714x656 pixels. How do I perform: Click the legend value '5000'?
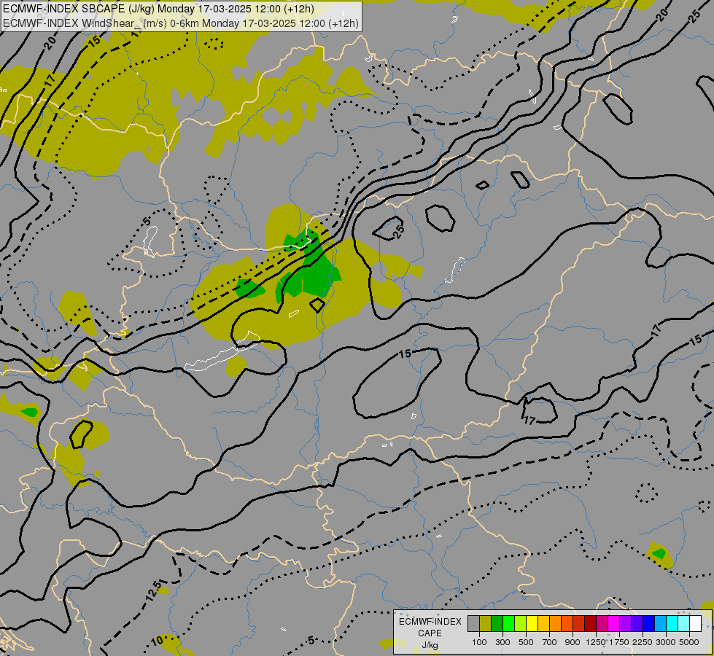tap(689, 642)
